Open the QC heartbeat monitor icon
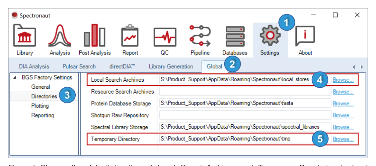376x166 pixels. [x=165, y=37]
